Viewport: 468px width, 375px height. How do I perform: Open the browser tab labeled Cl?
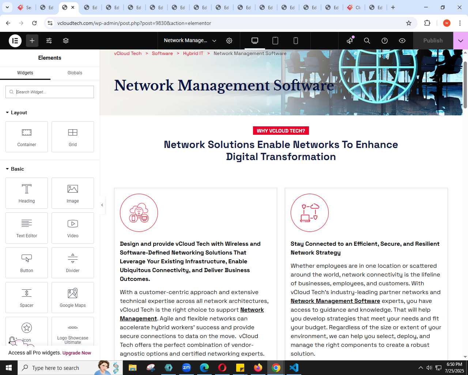coord(354,7)
